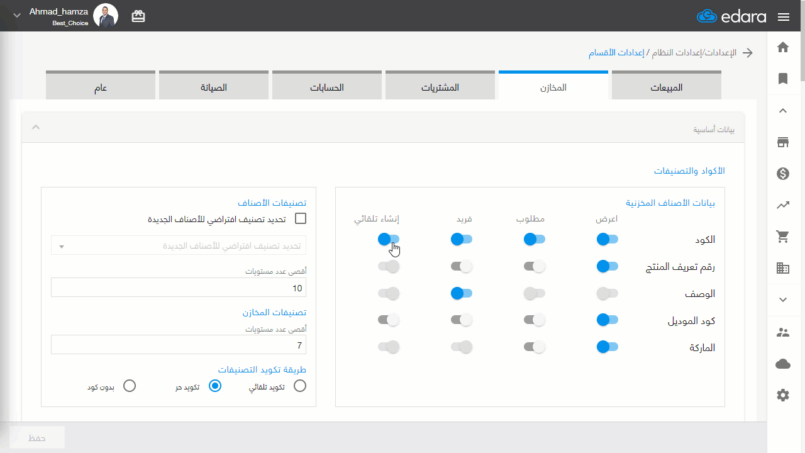This screenshot has height=453, width=805.
Task: Select the تكويد حر radio button
Action: click(215, 386)
